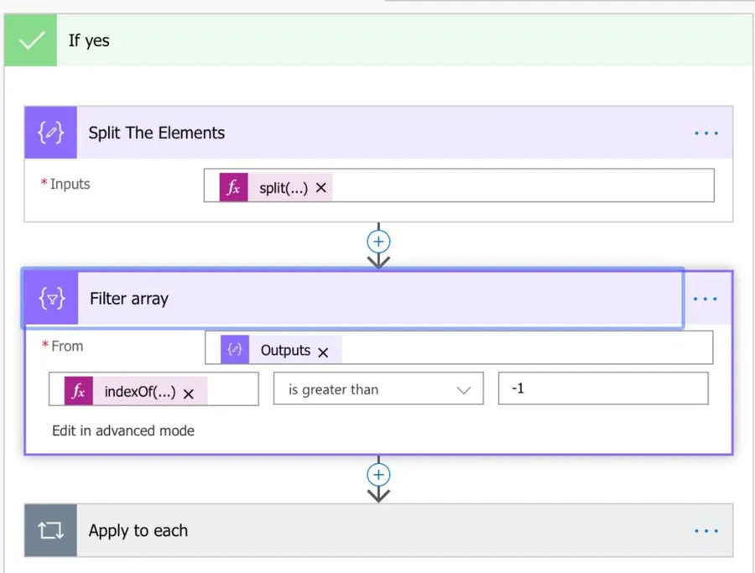Click the fx icon on the indexOf(...) token
Viewport: 755px width, 573px height.
pos(79,392)
